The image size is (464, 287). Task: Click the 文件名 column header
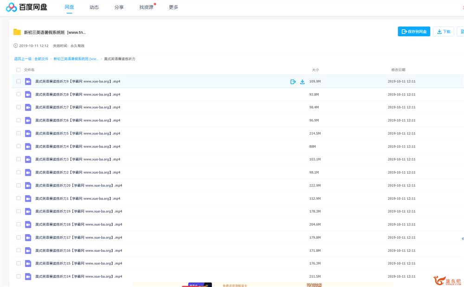coord(29,70)
